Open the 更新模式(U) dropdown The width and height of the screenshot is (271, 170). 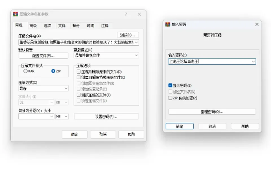106,55
